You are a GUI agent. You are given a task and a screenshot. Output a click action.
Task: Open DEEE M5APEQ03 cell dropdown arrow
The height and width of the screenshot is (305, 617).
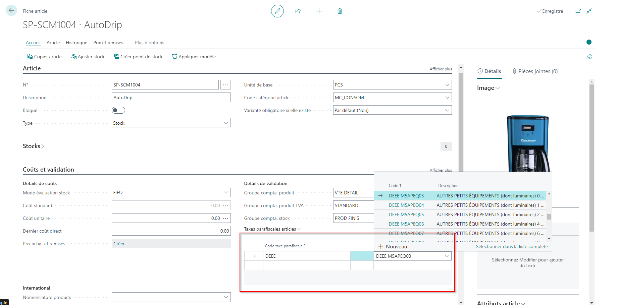pos(447,256)
